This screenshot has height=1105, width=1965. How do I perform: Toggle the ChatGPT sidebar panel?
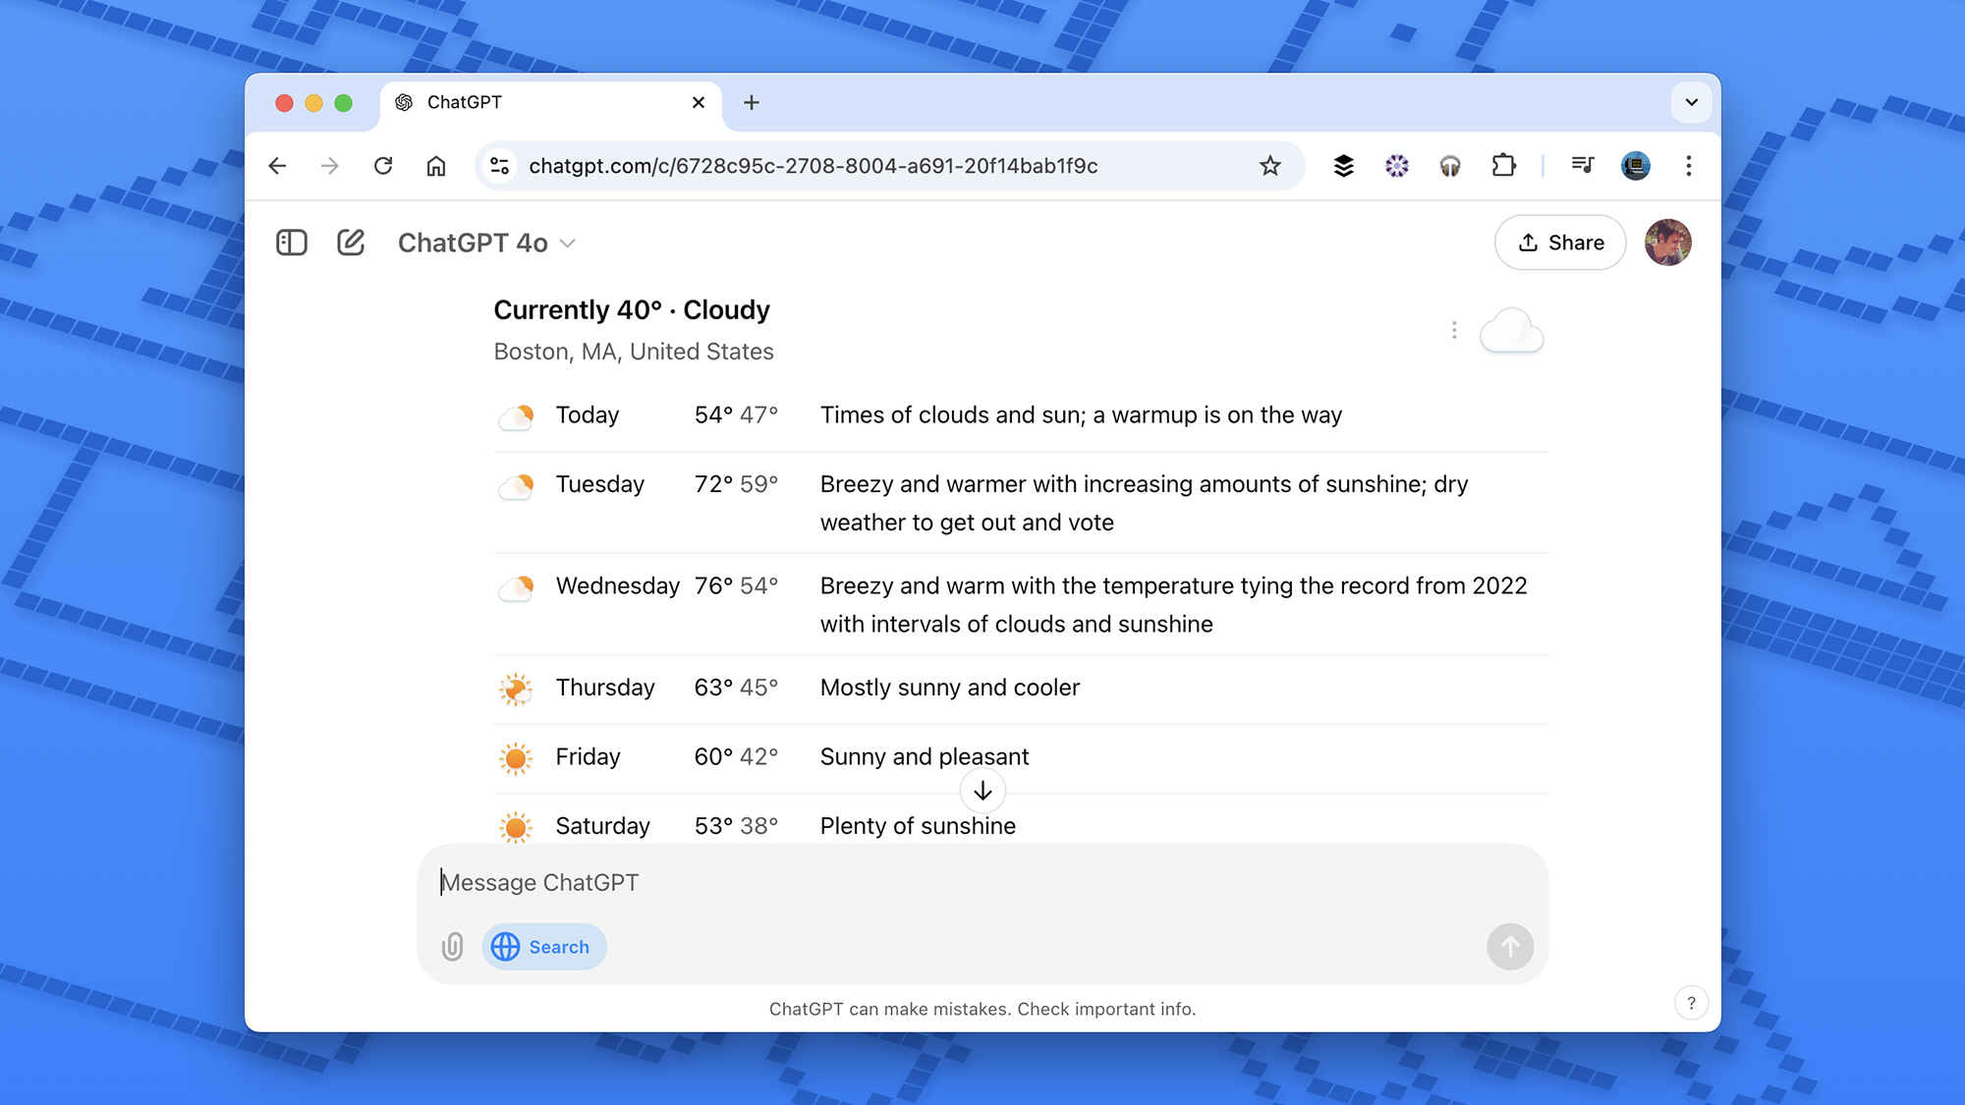pyautogui.click(x=292, y=243)
